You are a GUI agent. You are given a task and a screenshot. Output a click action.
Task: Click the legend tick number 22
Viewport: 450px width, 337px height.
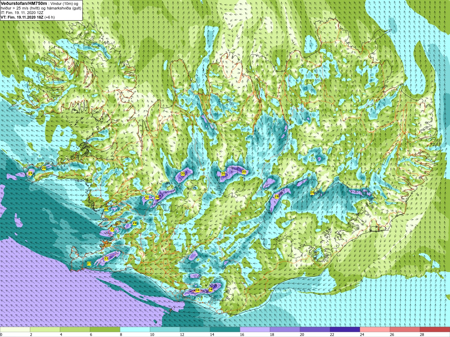332,335
